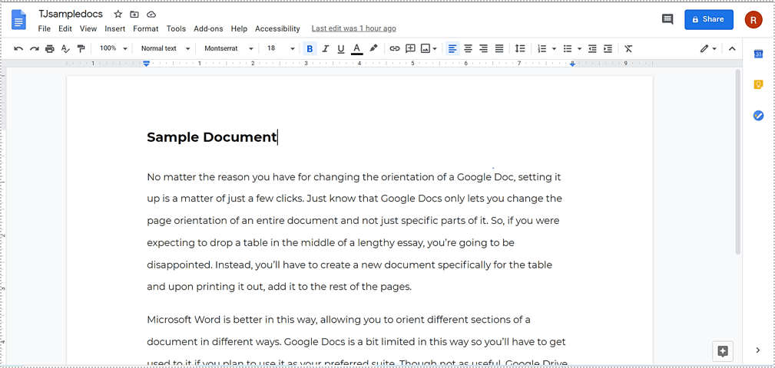This screenshot has width=775, height=368.
Task: Expand the Normal text style dropdown
Action: 165,48
